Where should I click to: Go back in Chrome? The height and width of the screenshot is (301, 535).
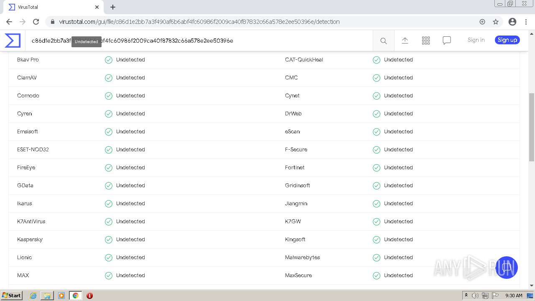point(9,22)
